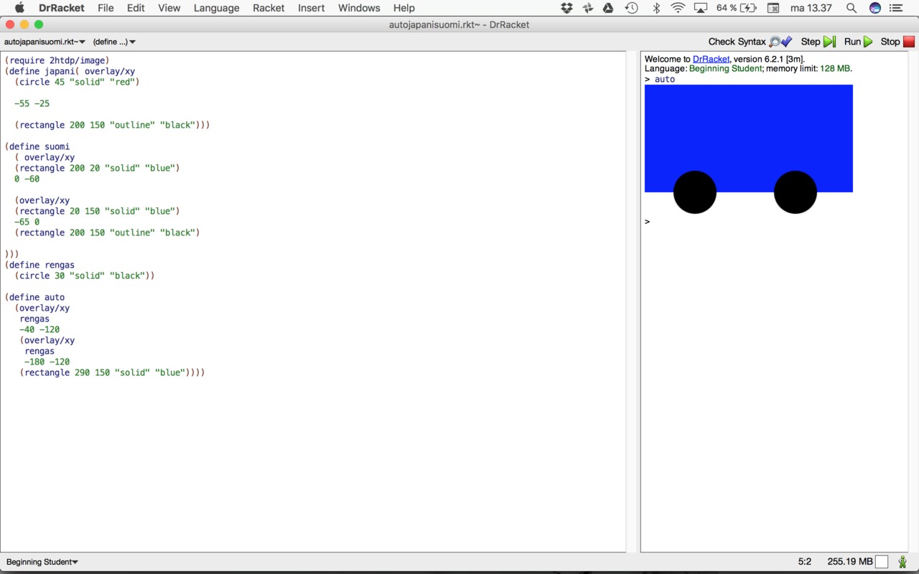
Task: Open the Windows menu
Action: (x=359, y=8)
